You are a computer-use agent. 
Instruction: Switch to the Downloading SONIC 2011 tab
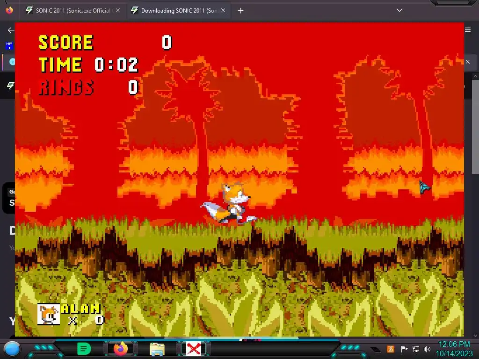point(178,10)
